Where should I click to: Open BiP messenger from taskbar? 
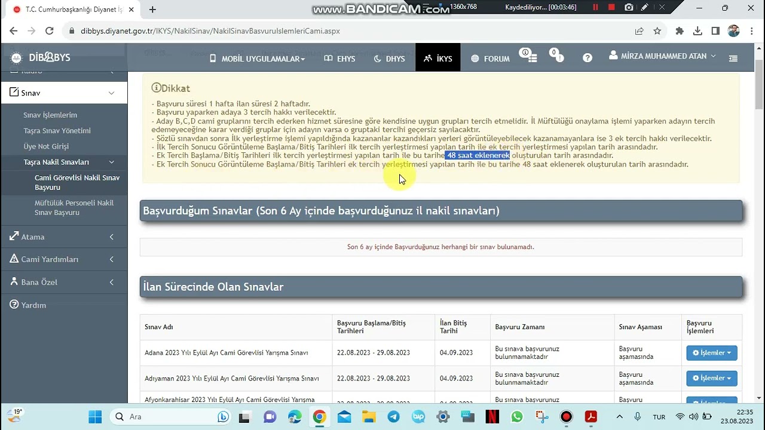click(x=418, y=416)
